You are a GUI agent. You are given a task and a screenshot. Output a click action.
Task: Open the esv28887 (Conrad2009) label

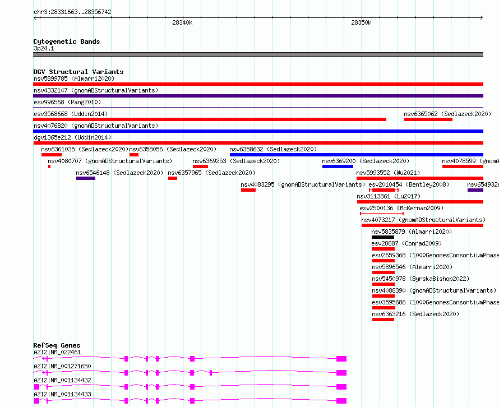pos(406,243)
